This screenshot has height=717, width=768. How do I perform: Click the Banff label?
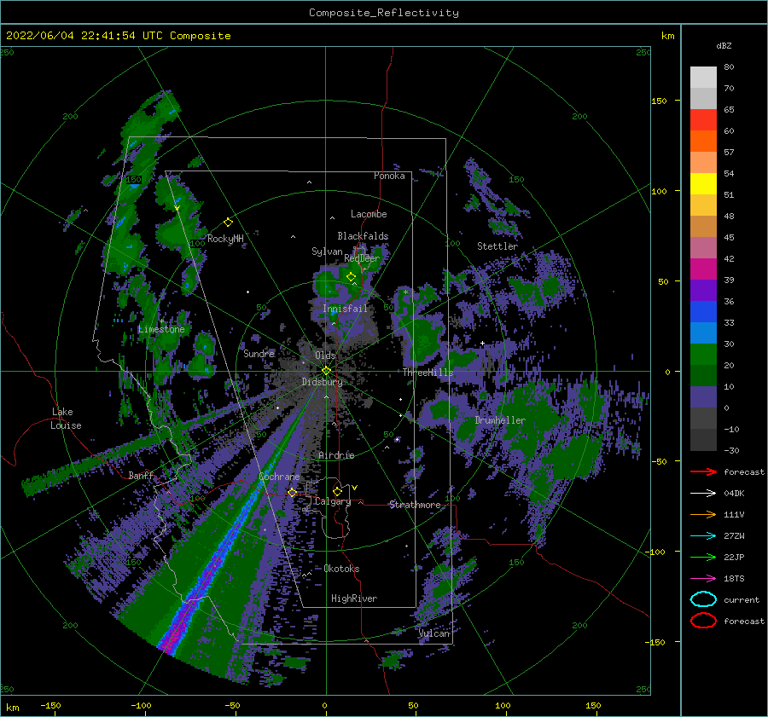[x=141, y=475]
